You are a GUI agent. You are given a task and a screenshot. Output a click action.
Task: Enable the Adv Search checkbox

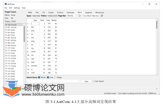coord(94,81)
